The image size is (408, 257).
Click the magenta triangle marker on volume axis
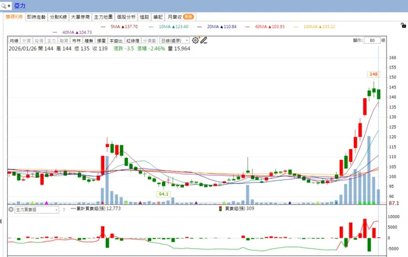[46, 202]
